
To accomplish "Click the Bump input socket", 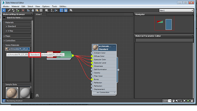I will [x=92, y=79].
